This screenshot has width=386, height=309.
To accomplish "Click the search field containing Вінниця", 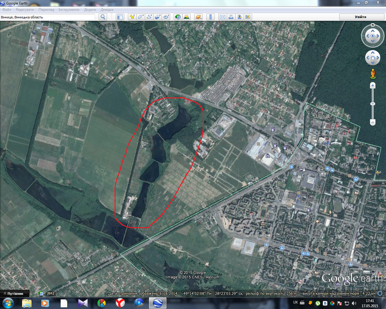I will (x=47, y=17).
